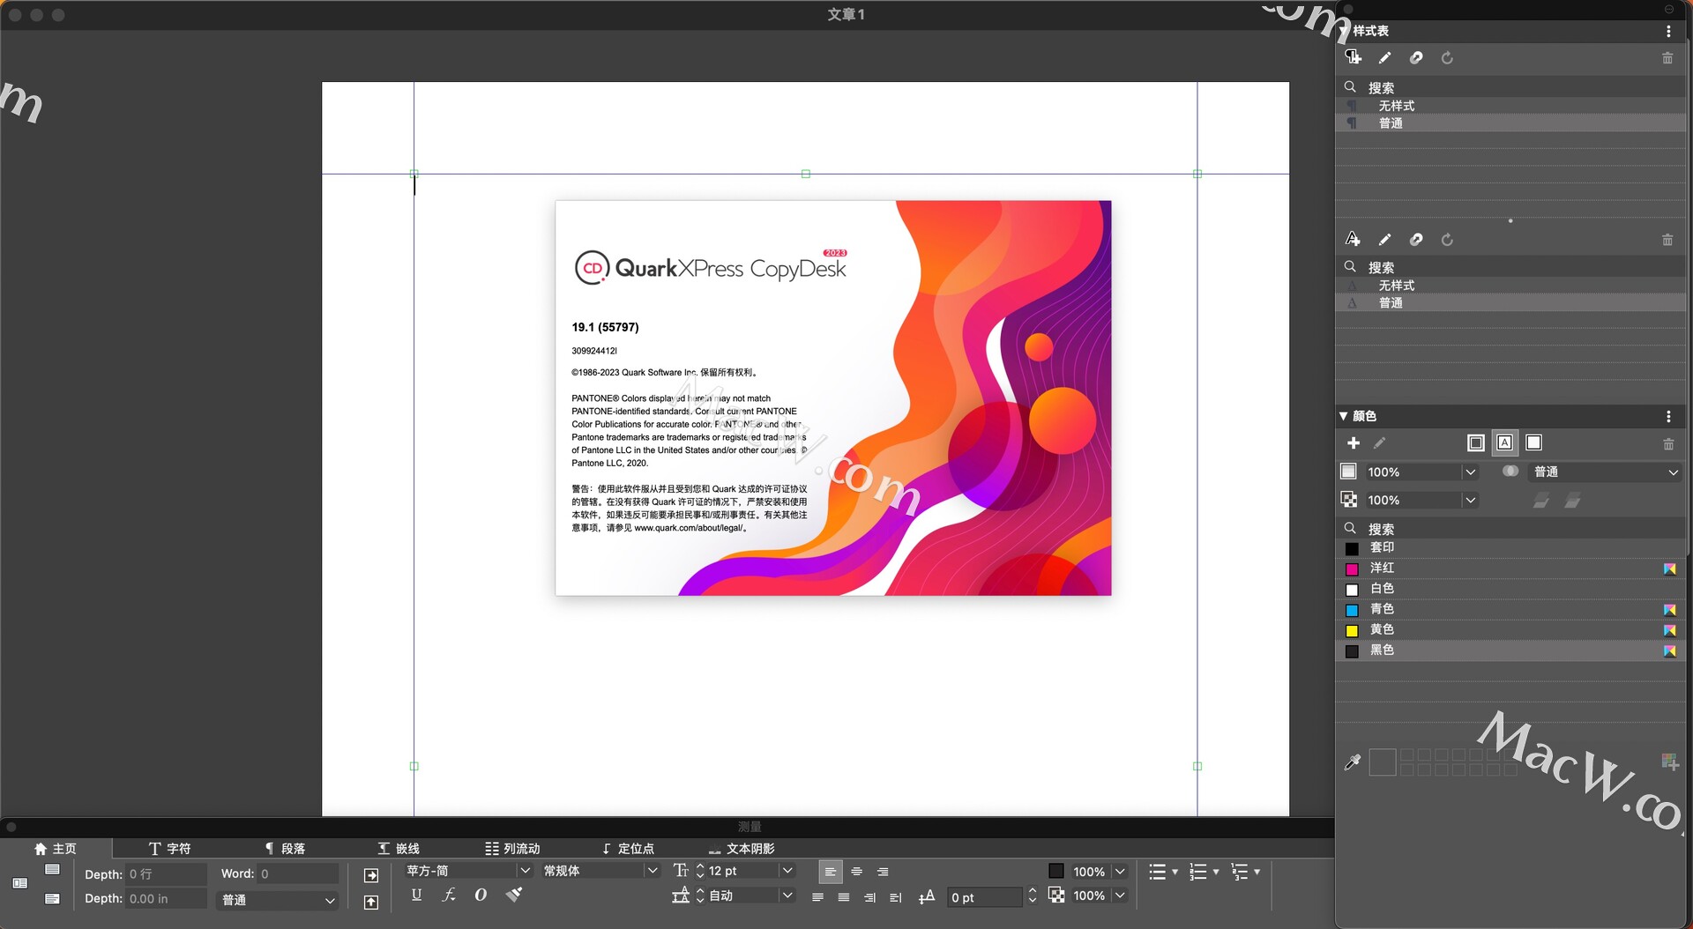Open the 12 pt font size dropdown
This screenshot has width=1693, height=929.
(787, 871)
